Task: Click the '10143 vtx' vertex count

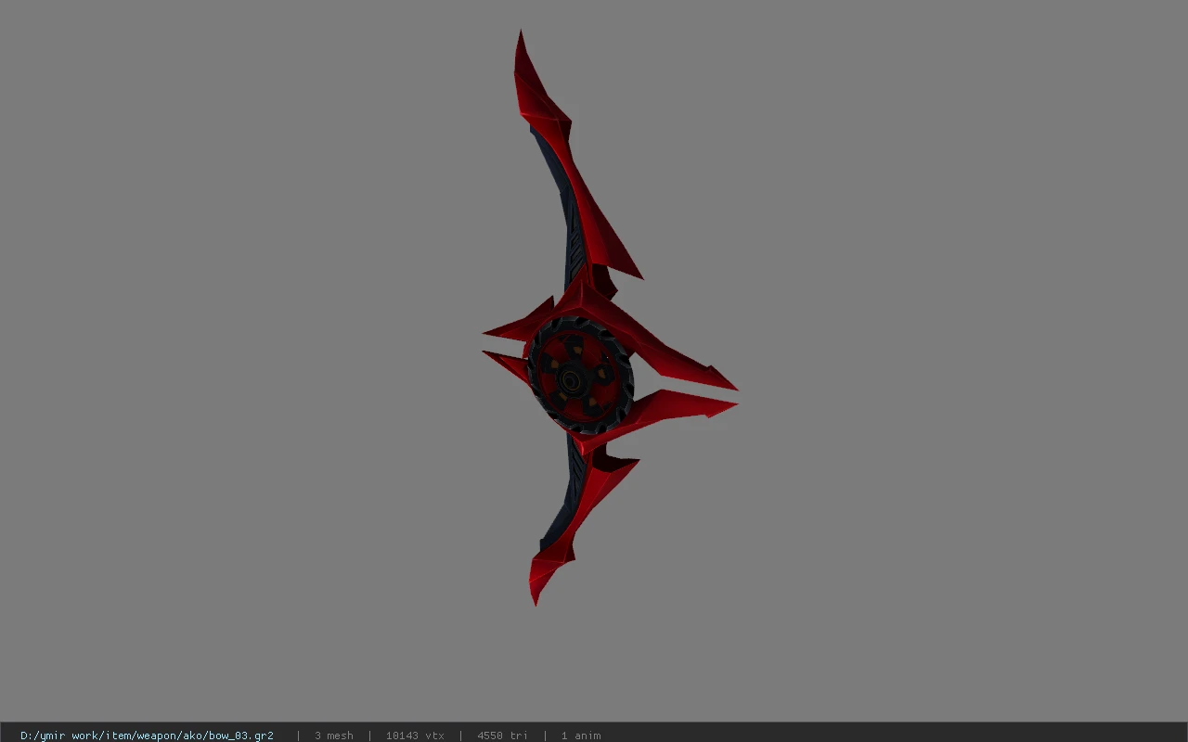Action: (x=415, y=736)
